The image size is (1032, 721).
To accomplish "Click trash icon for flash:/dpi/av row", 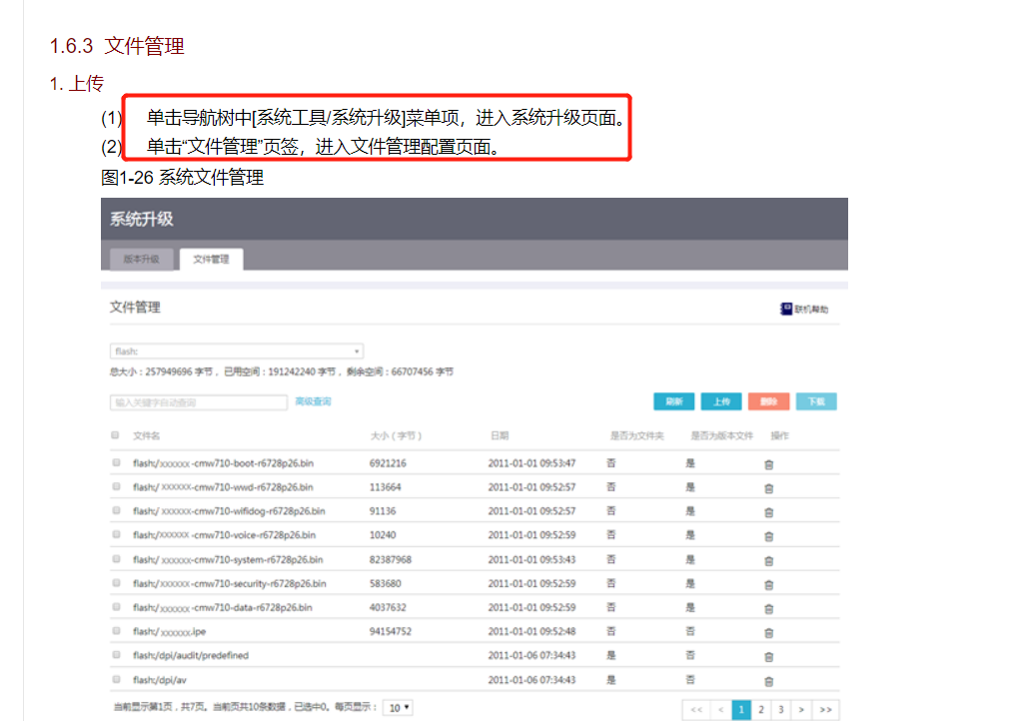I will [768, 681].
